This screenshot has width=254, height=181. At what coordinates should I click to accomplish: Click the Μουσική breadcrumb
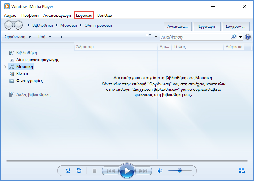(x=69, y=25)
